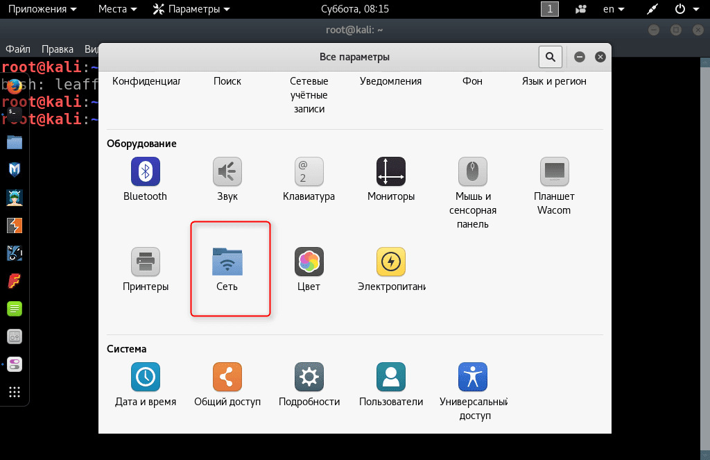Launch Burp Suite from the dock
Image resolution: width=710 pixels, height=460 pixels.
(x=15, y=225)
